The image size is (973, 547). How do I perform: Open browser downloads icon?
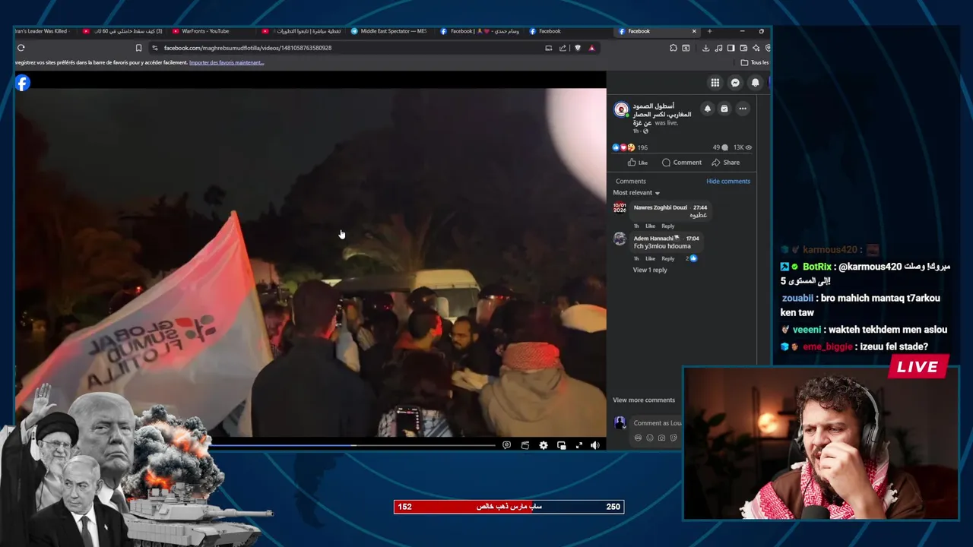[705, 48]
